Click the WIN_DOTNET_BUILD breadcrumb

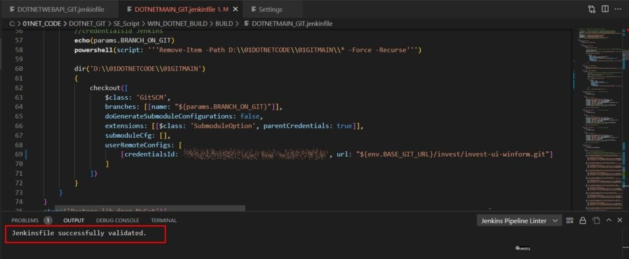pyautogui.click(x=178, y=24)
